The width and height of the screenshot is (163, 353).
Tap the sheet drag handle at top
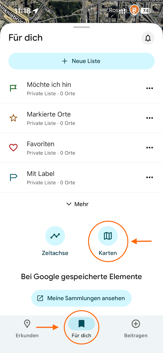[x=81, y=27]
